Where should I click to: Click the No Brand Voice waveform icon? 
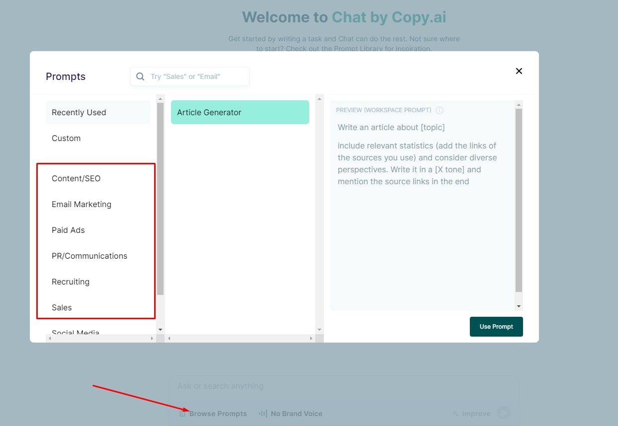[263, 414]
